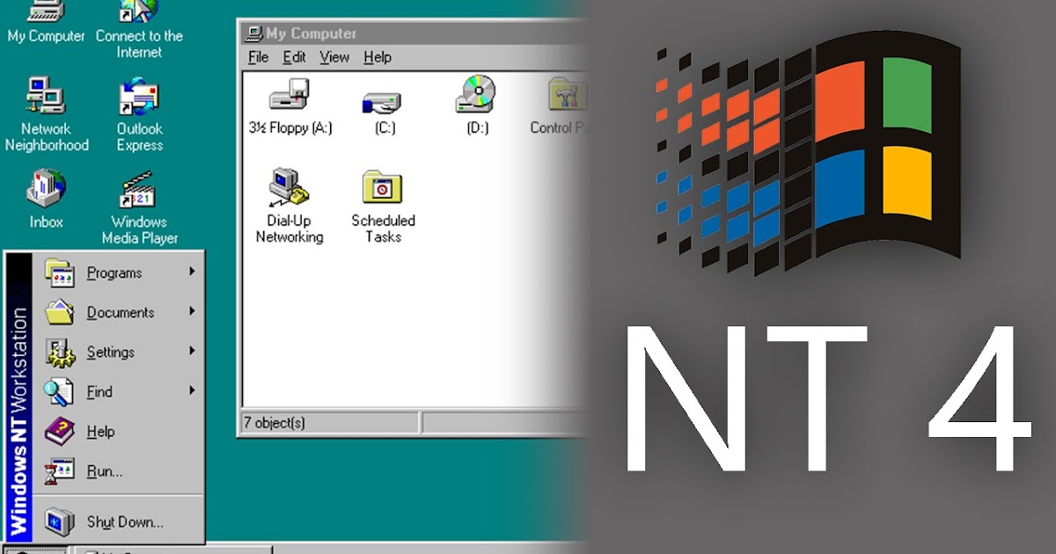Select the Dial-Up Networking icon
The width and height of the screenshot is (1056, 554).
coord(290,187)
